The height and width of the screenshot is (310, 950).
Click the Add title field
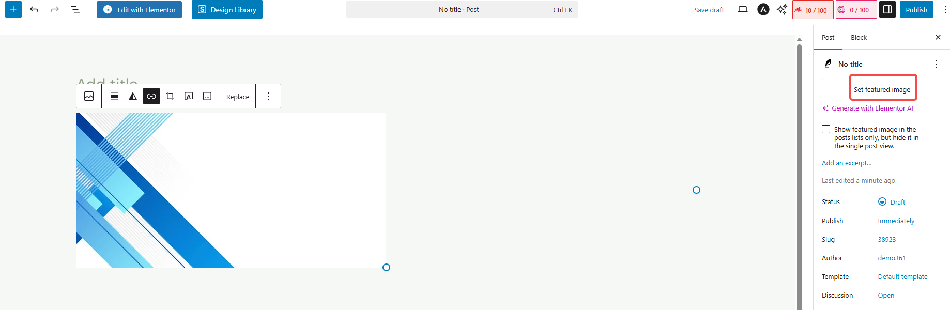108,81
